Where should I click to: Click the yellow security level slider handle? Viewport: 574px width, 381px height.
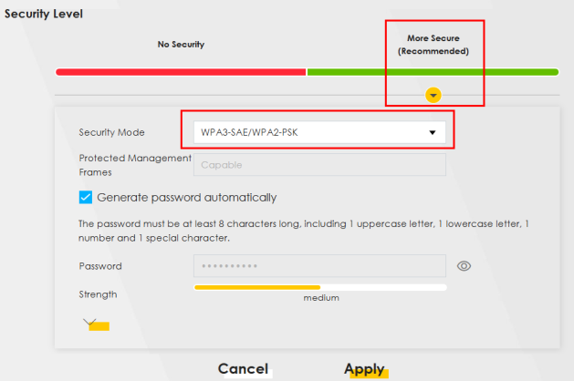pos(433,94)
